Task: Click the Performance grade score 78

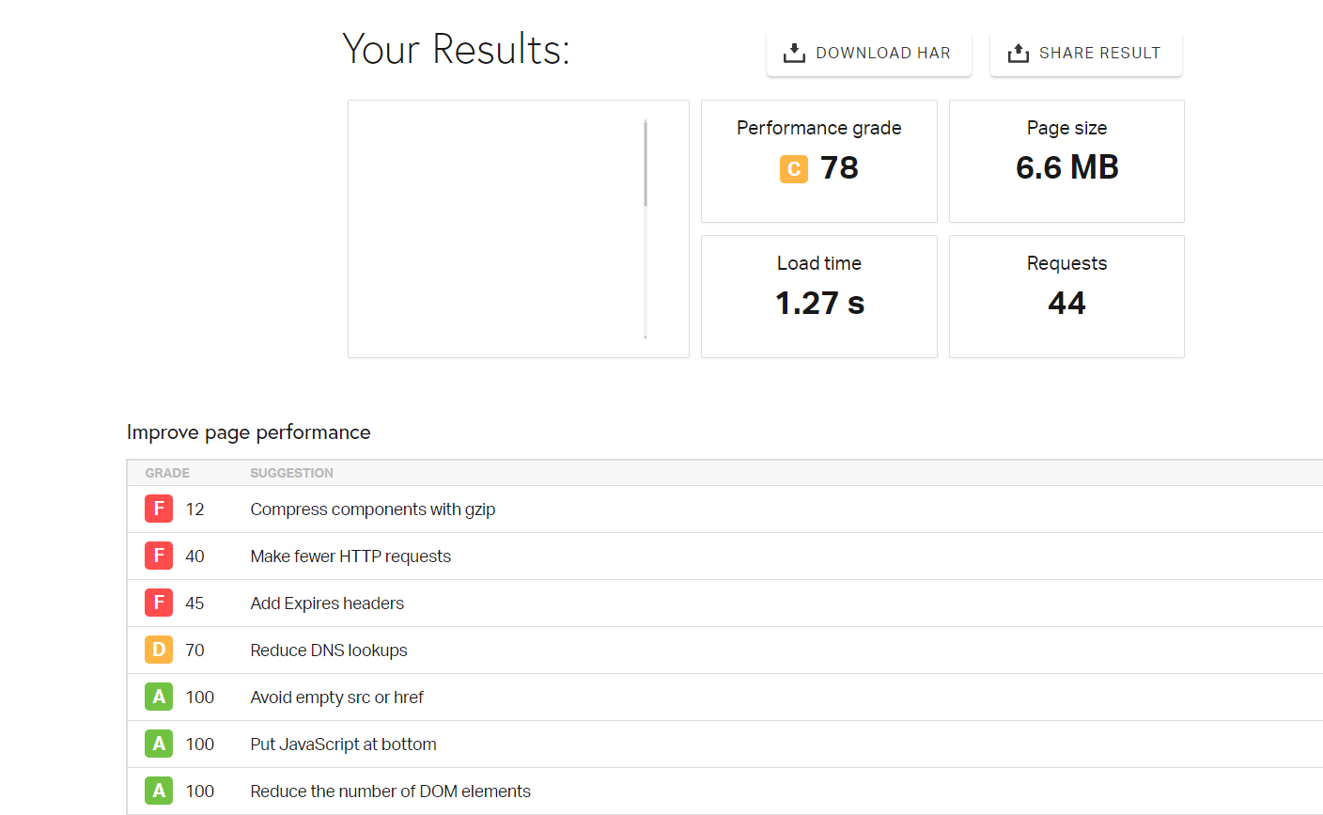Action: tap(839, 168)
